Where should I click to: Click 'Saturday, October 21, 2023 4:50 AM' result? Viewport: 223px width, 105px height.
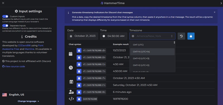135,85
